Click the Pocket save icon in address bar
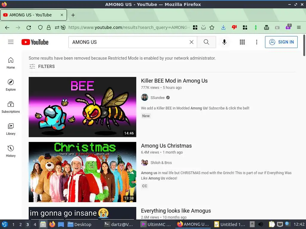Viewport: 306px width, 229px height. (x=204, y=27)
